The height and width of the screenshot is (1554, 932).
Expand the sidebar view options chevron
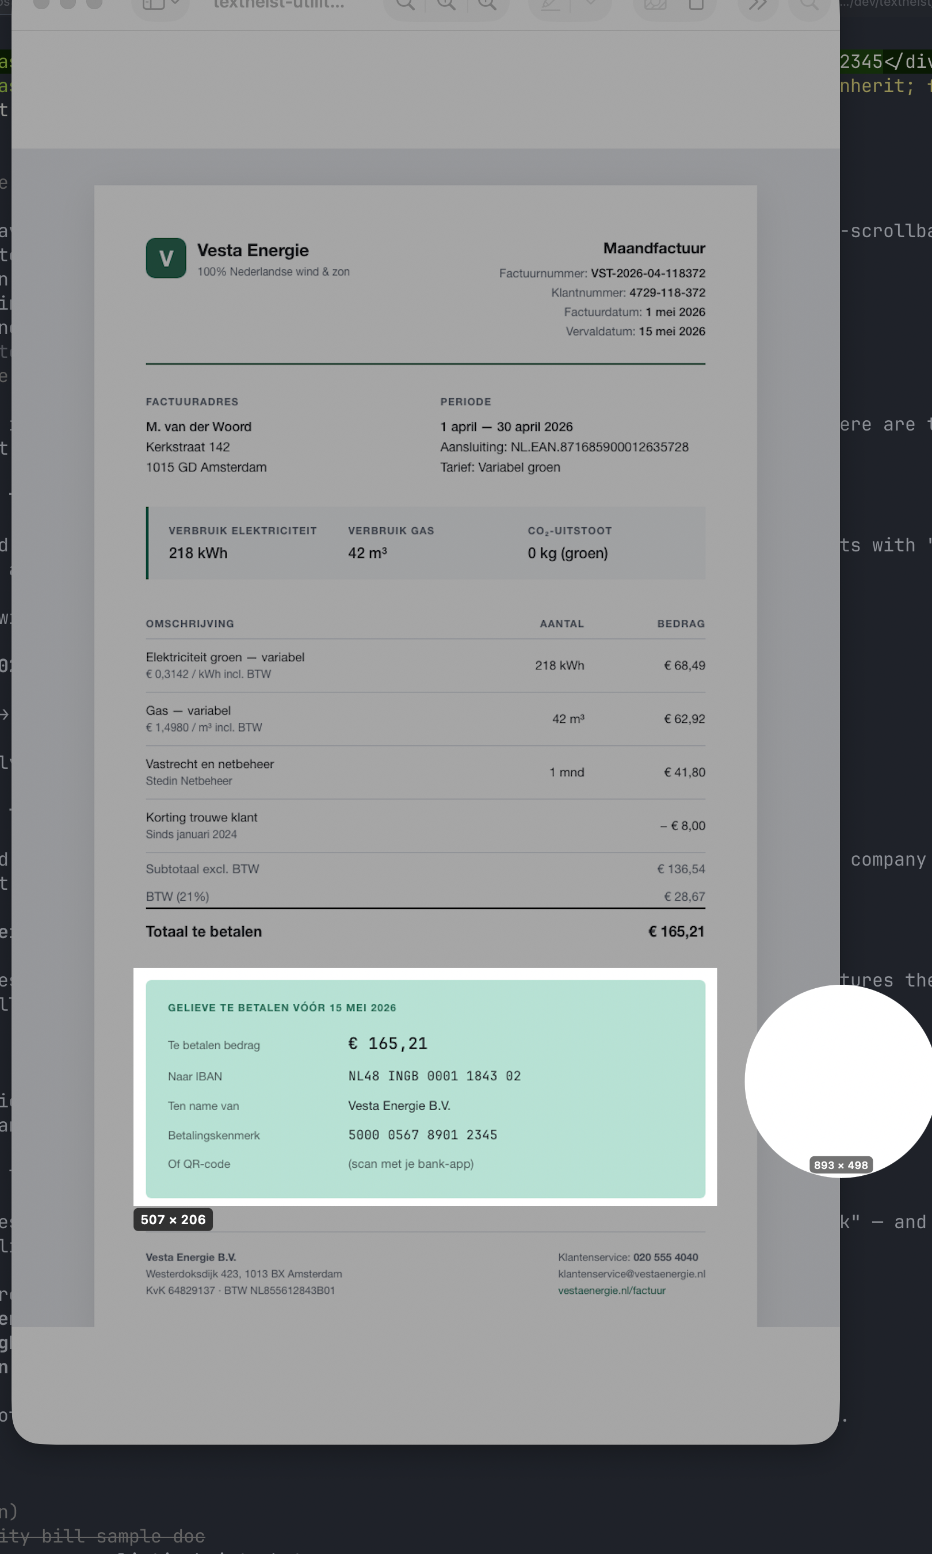[175, 4]
